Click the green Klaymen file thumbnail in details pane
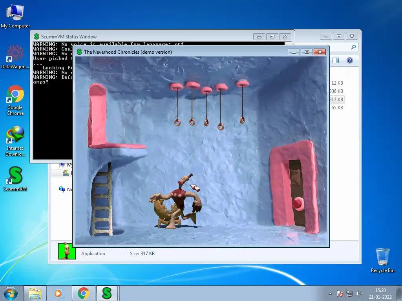Viewport: 402px width, 301px height. pyautogui.click(x=67, y=250)
